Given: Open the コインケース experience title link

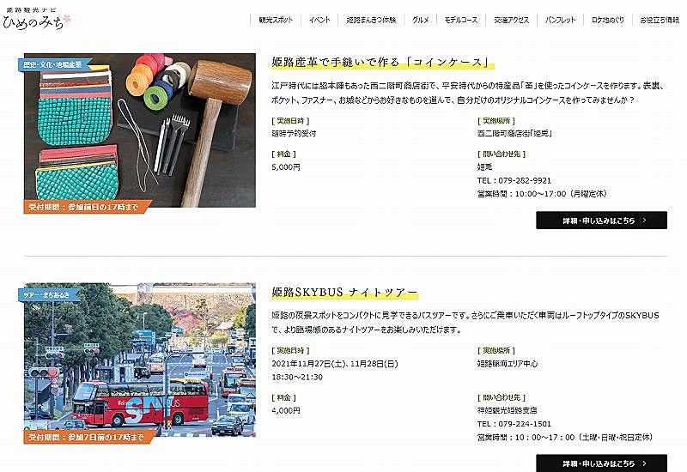Looking at the screenshot, I should pyautogui.click(x=380, y=62).
